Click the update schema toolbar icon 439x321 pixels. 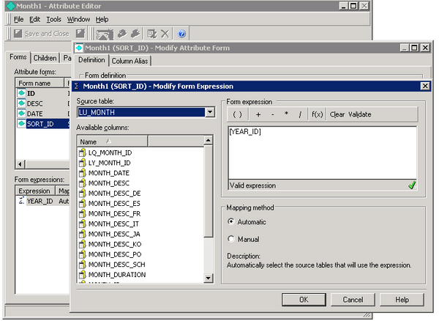click(x=105, y=34)
